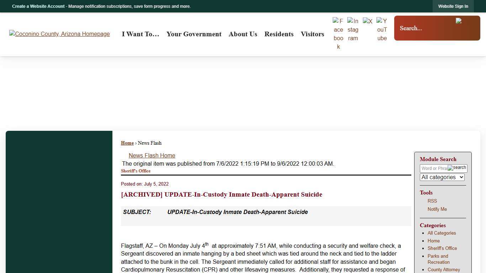486x273 pixels.
Task: Open the RSS feed tool
Action: (432, 201)
